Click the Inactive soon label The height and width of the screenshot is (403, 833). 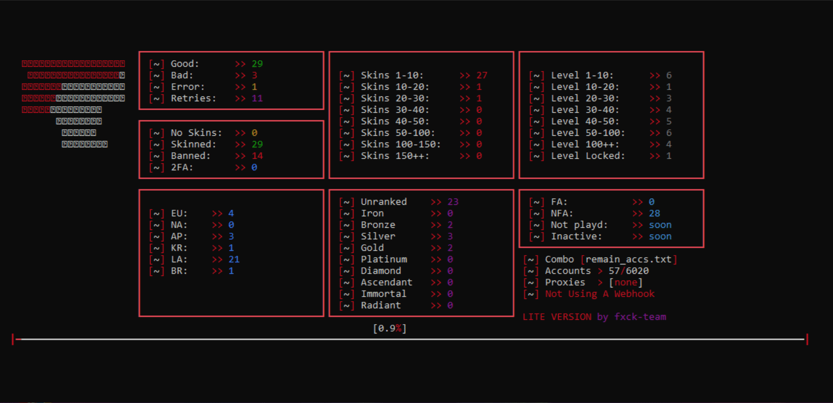point(660,237)
